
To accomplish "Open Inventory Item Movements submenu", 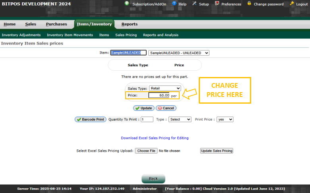I will point(70,35).
